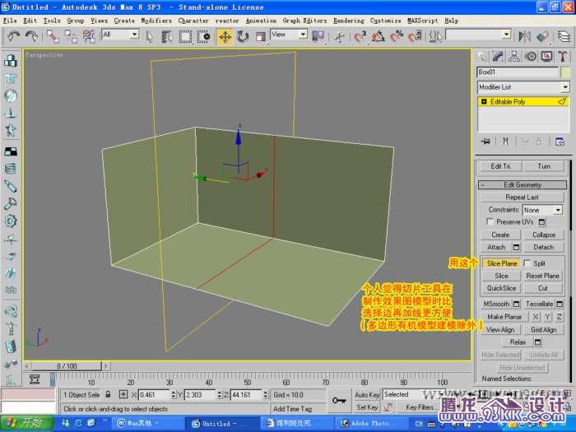
Task: Open the reactor menu
Action: tap(227, 21)
